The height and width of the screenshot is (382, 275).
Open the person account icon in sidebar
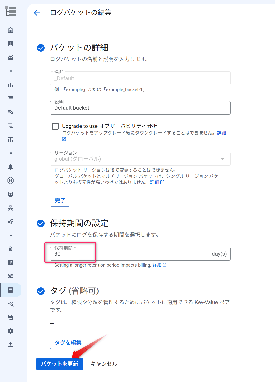[x=11, y=345]
